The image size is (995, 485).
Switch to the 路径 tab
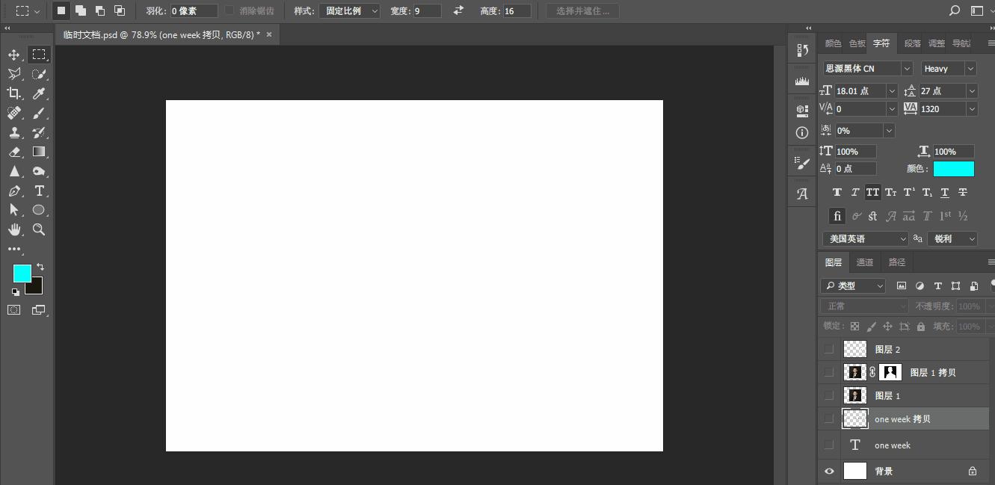coord(897,262)
